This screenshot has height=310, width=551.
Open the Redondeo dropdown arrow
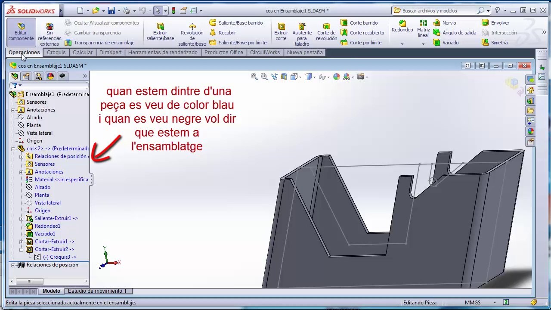(402, 44)
